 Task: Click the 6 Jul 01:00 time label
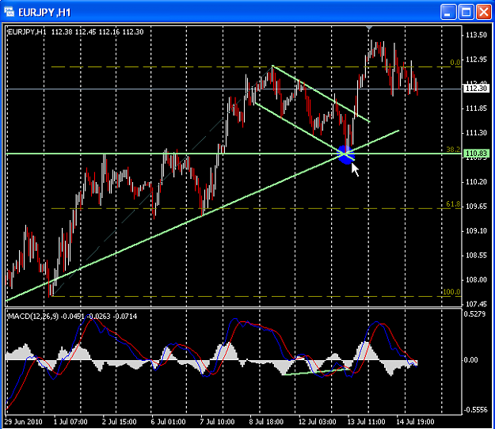pos(168,422)
